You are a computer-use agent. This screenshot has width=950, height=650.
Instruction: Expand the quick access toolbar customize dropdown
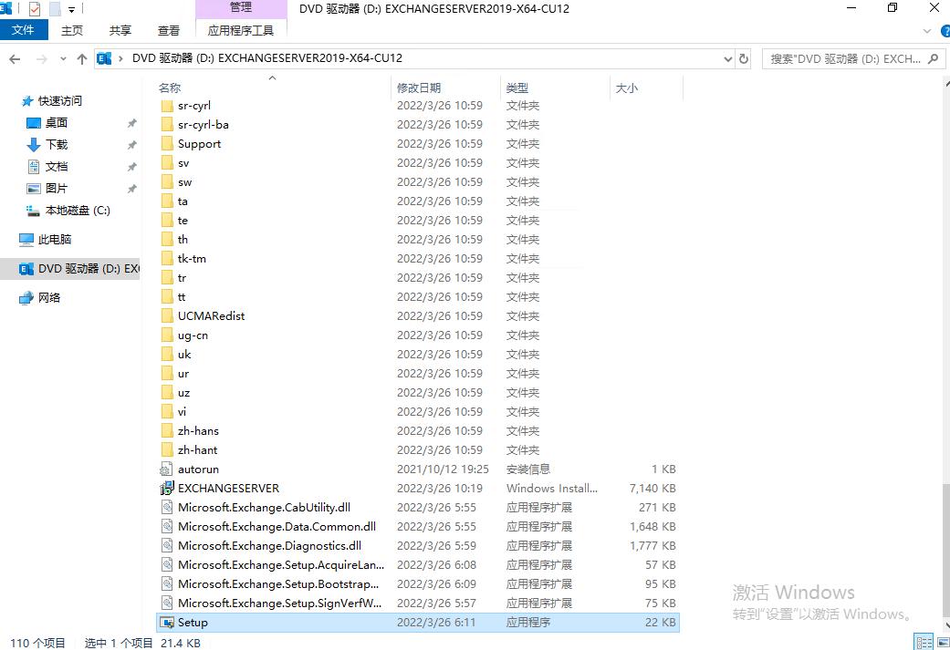click(71, 7)
